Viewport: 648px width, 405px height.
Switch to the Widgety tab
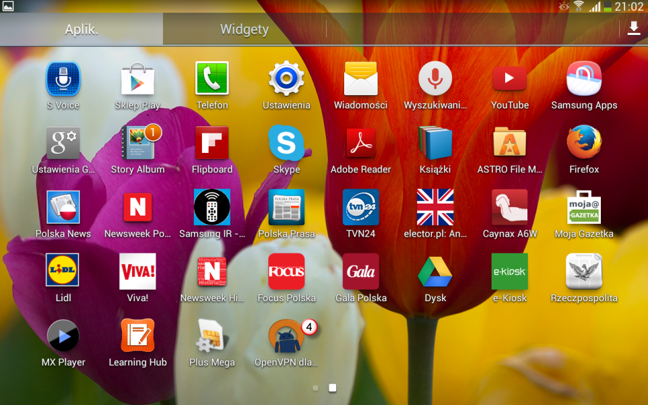(x=245, y=30)
